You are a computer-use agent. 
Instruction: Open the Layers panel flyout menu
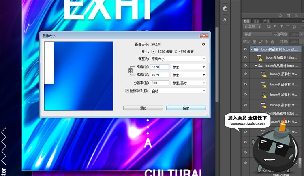coord(301,21)
